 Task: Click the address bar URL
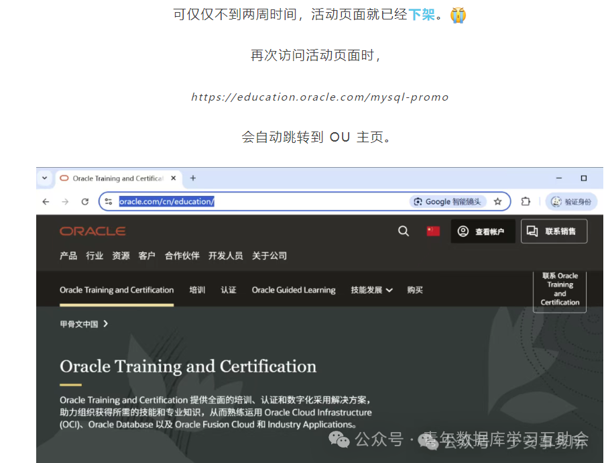click(x=166, y=201)
